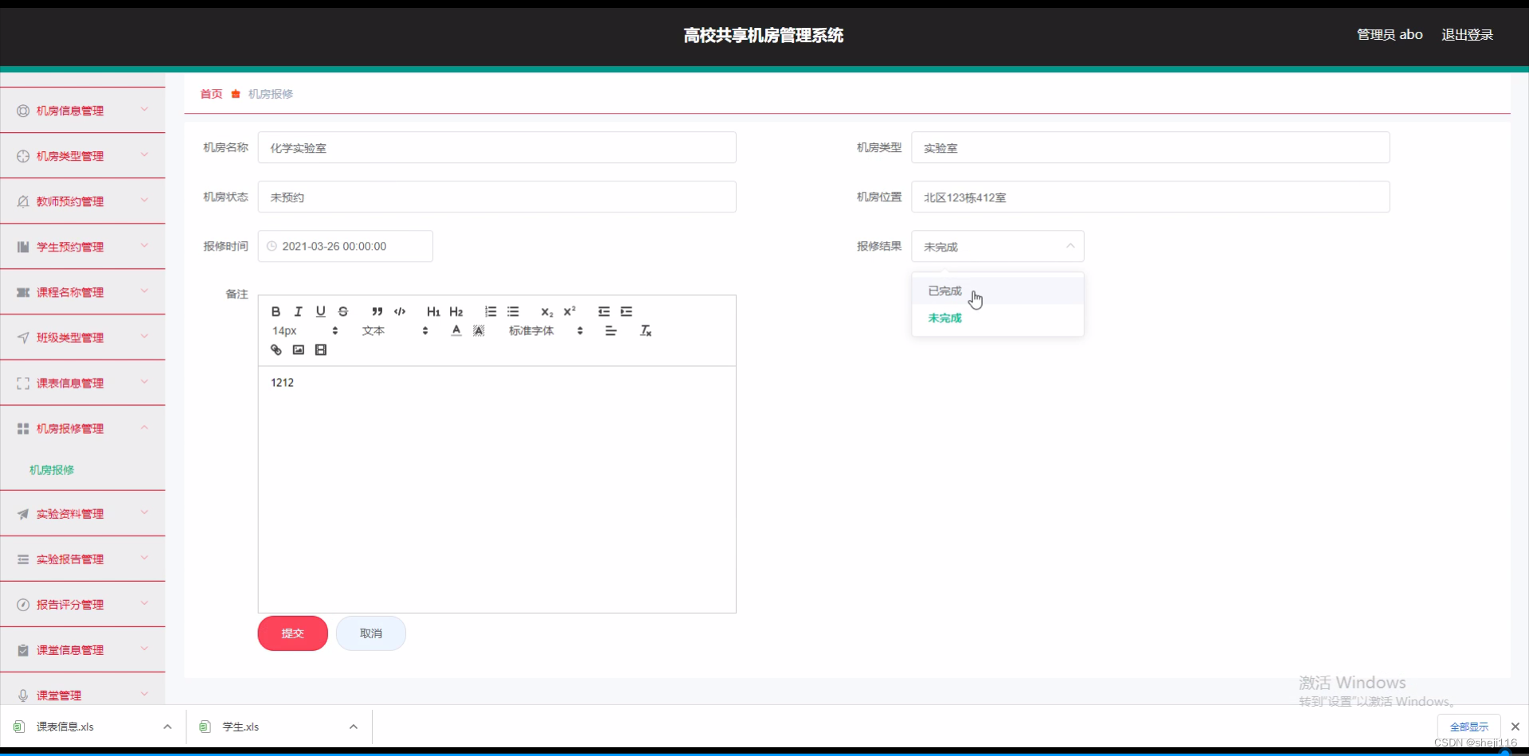The width and height of the screenshot is (1529, 756).
Task: Submit the form with the 提交 button
Action: click(292, 633)
